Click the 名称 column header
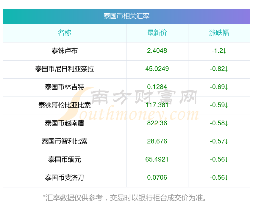253x207 pixels. pyautogui.click(x=65, y=33)
